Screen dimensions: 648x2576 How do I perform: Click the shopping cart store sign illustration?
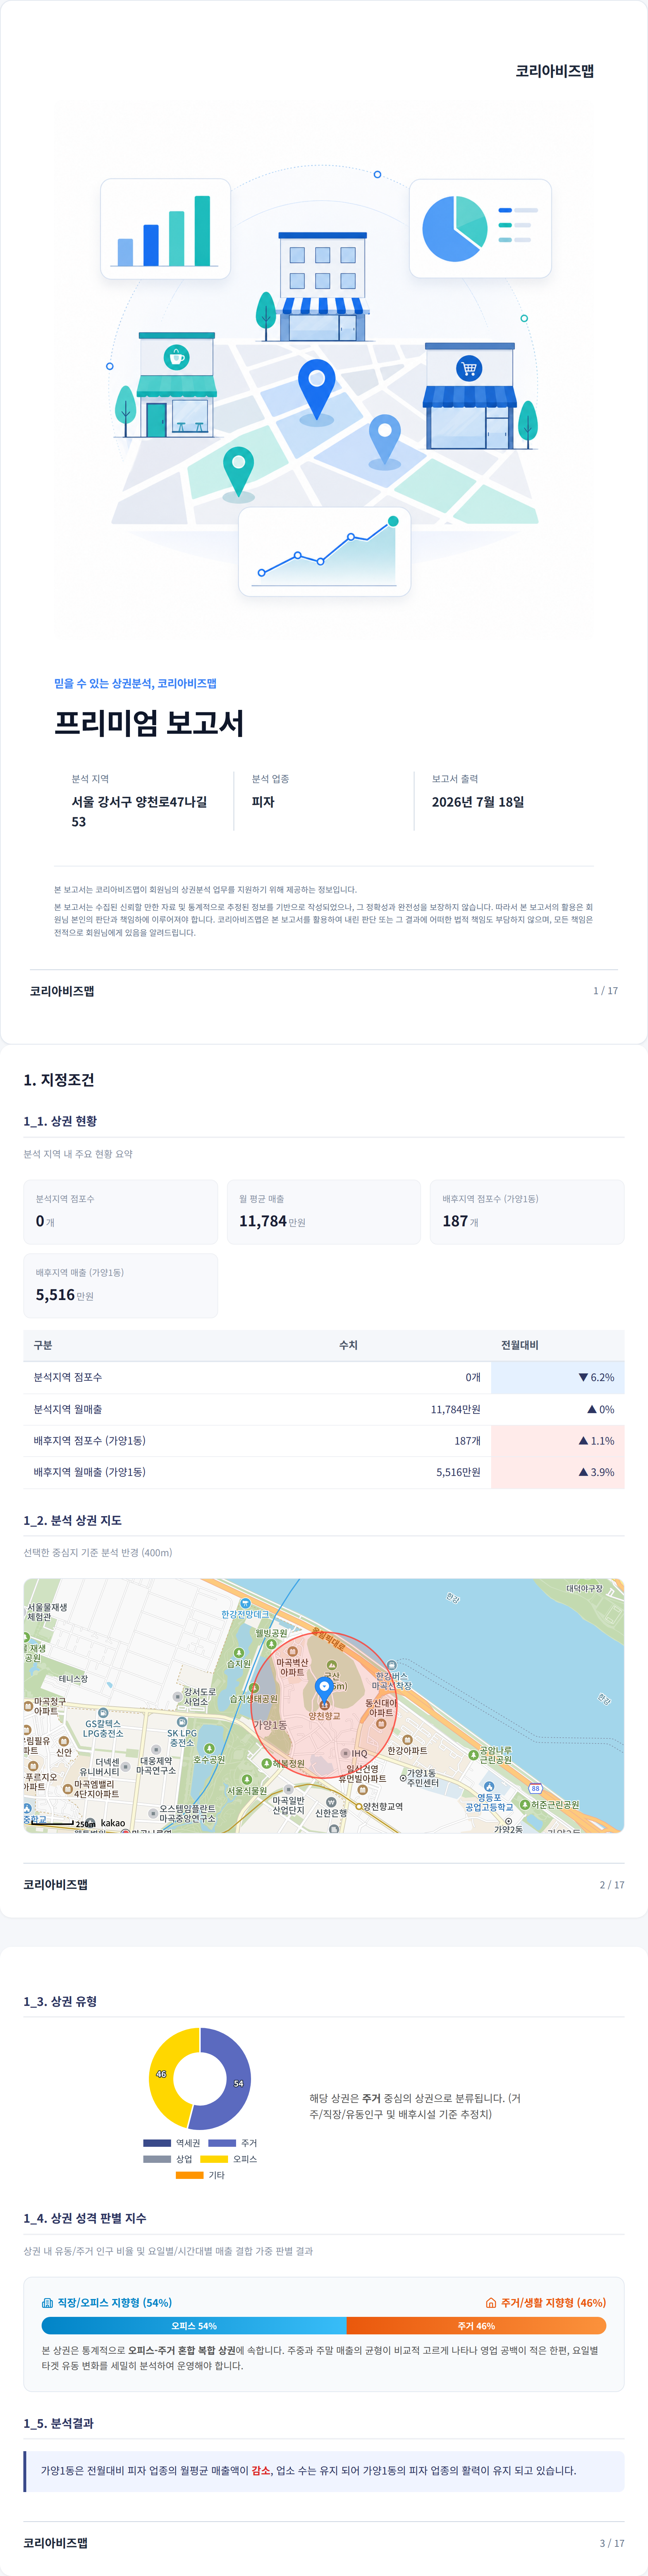[468, 368]
